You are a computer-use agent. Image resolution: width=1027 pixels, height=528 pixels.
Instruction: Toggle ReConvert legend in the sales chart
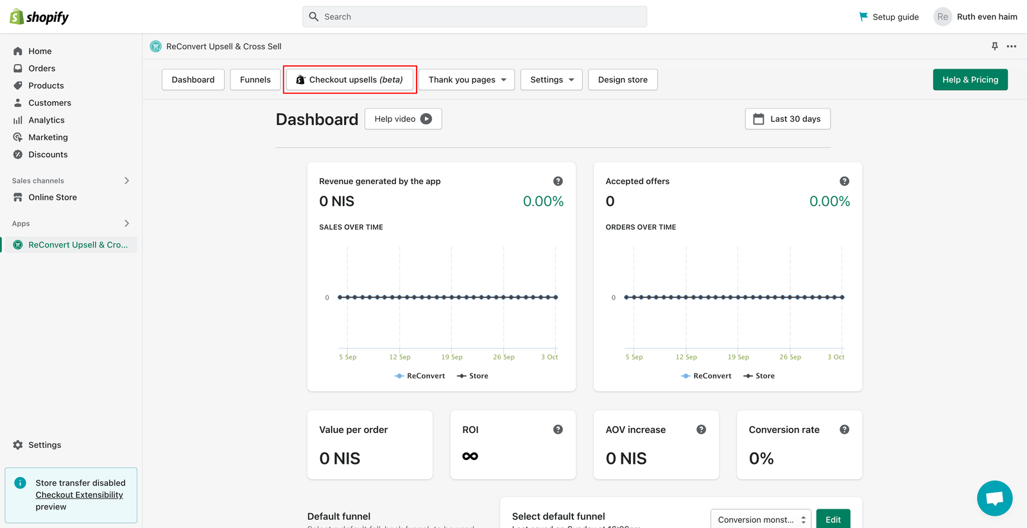coord(420,376)
